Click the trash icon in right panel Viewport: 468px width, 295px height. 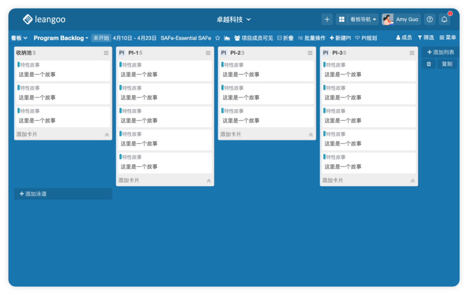[x=428, y=64]
